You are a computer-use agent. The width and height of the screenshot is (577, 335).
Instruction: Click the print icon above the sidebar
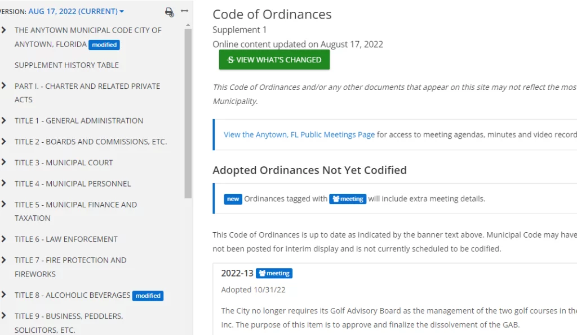(169, 12)
